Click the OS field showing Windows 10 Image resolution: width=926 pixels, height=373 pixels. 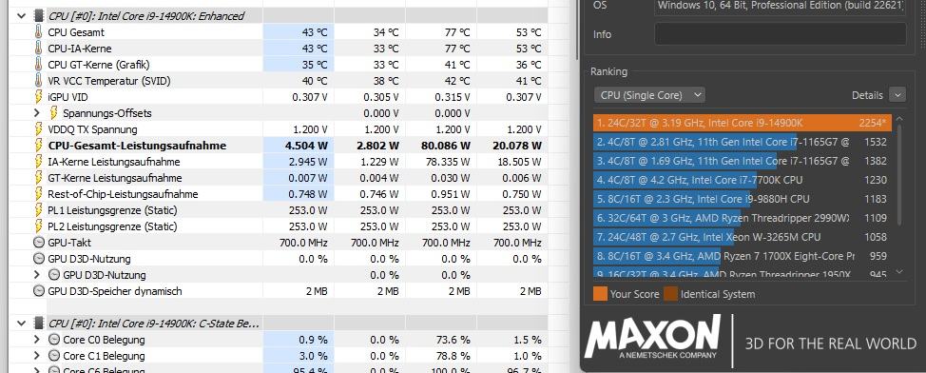(781, 6)
